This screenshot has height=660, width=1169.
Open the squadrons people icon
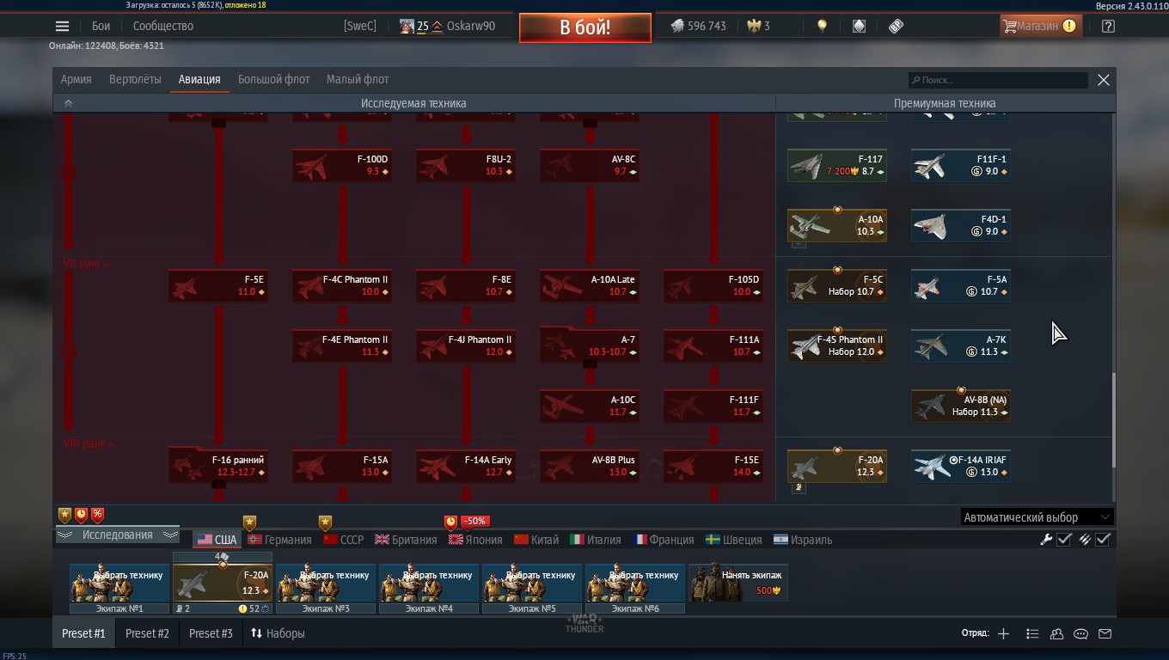click(x=1056, y=633)
